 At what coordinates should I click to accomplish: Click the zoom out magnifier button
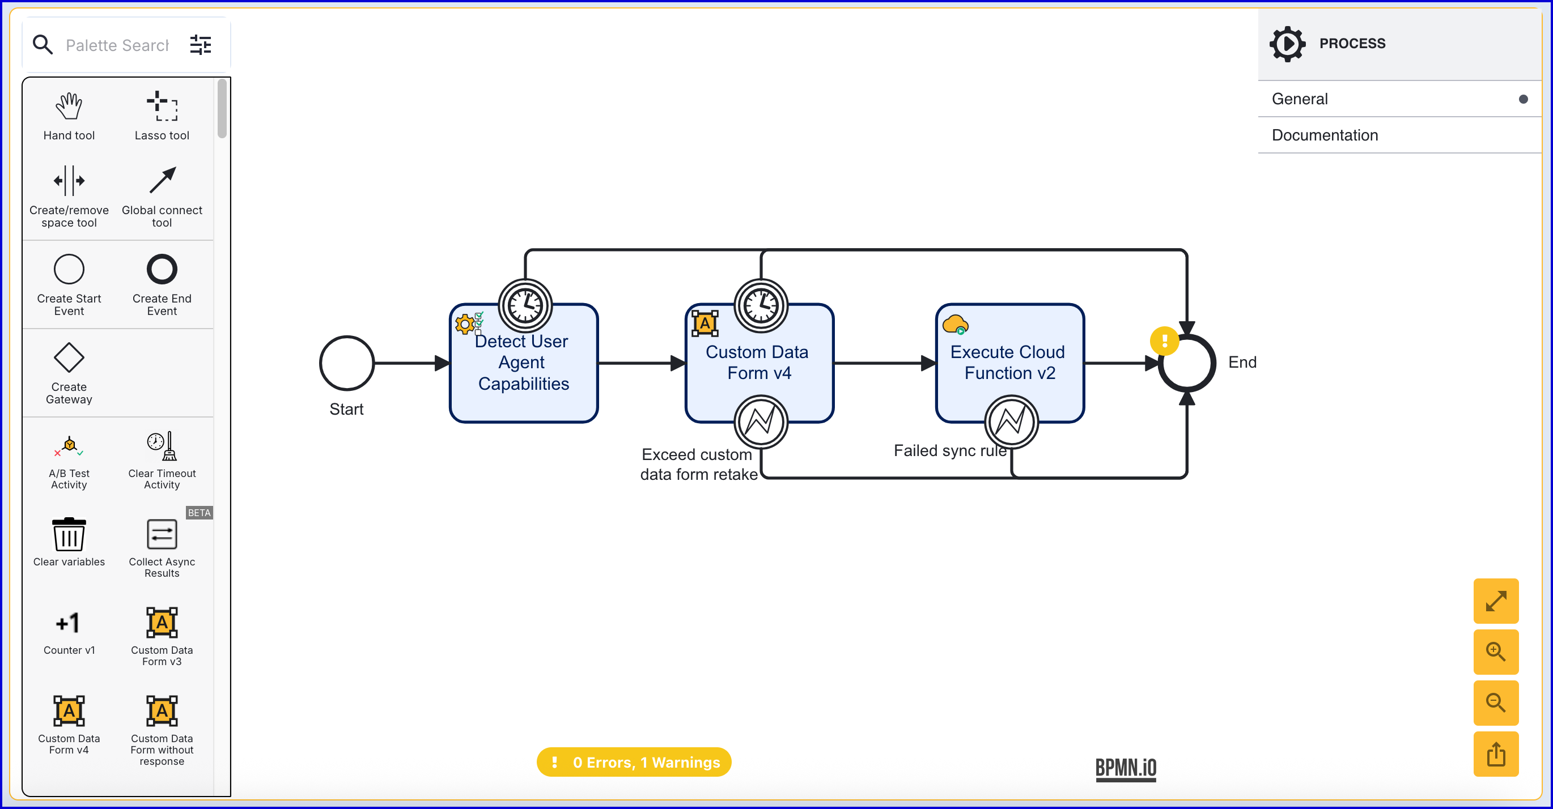point(1495,703)
